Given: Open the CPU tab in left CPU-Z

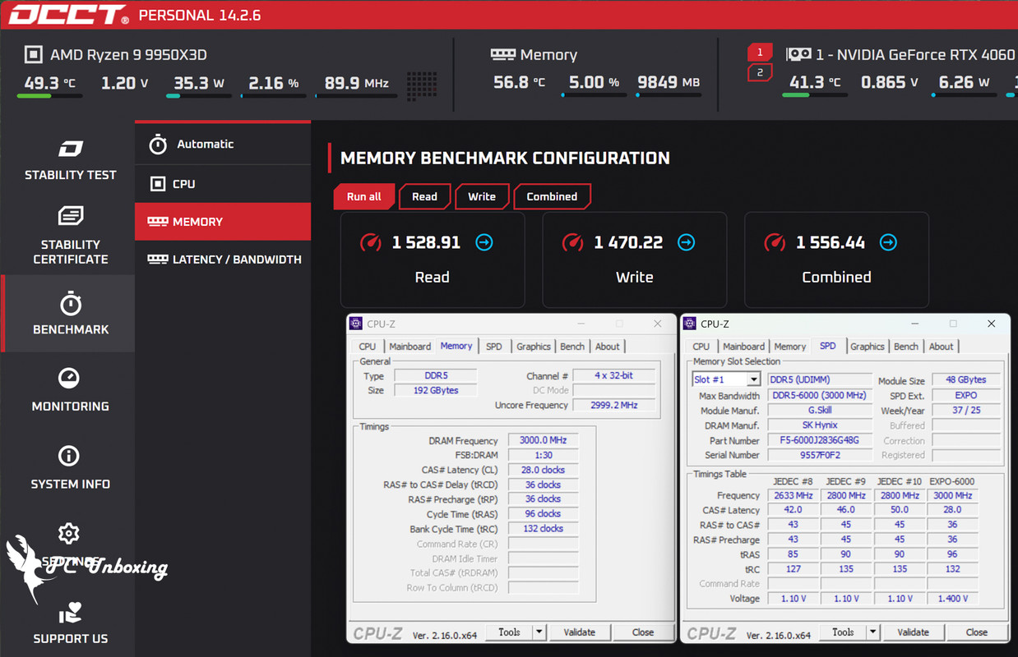Looking at the screenshot, I should tap(368, 347).
